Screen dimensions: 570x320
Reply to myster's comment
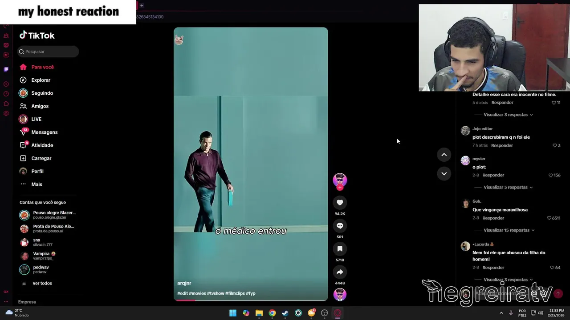[x=493, y=175]
